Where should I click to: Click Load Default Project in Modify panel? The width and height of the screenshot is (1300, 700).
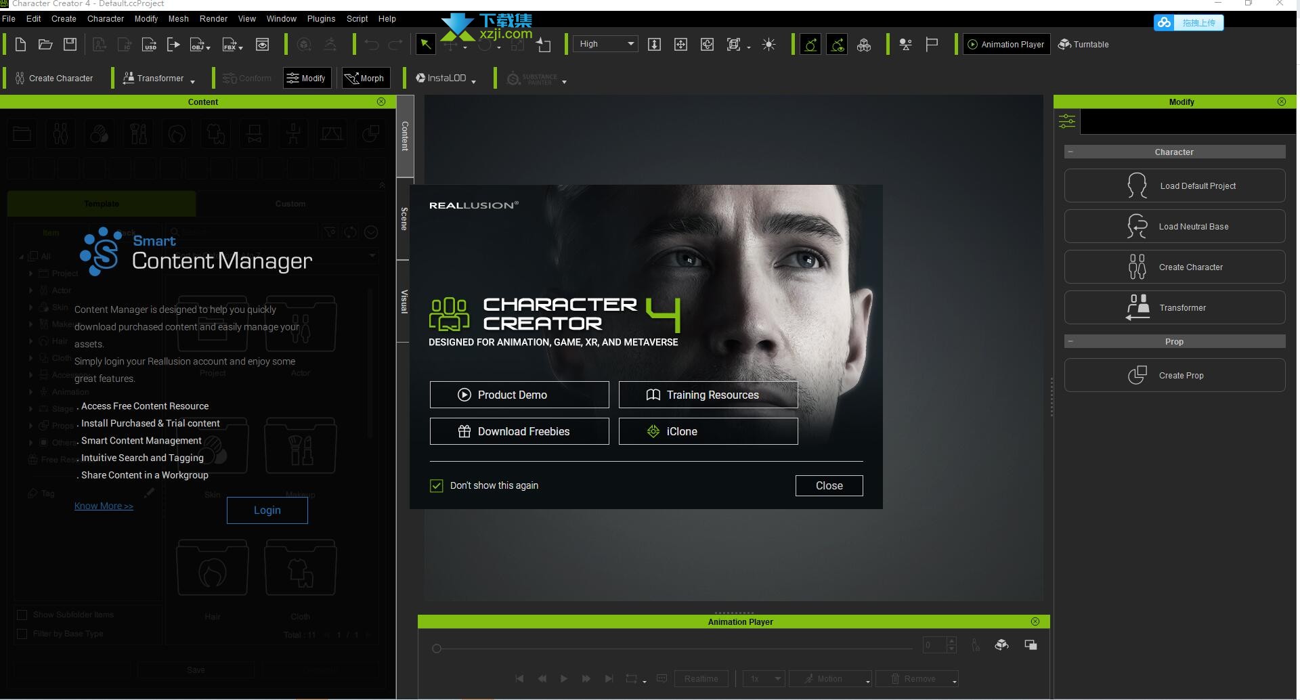1175,185
